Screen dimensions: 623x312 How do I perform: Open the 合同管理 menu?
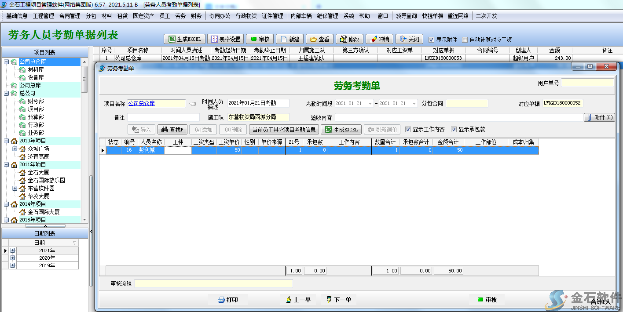tap(70, 16)
